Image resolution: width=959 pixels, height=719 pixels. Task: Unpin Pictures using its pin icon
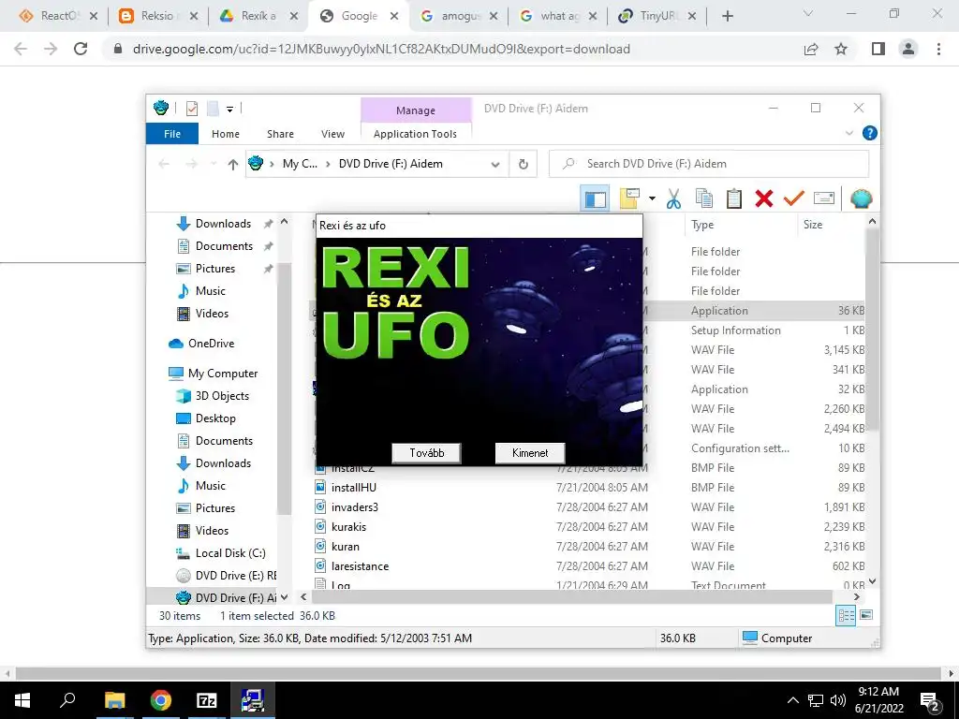pyautogui.click(x=268, y=269)
